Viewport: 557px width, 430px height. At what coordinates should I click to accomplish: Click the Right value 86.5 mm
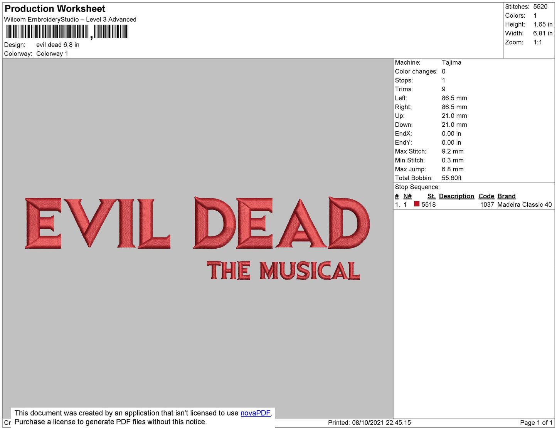(454, 107)
